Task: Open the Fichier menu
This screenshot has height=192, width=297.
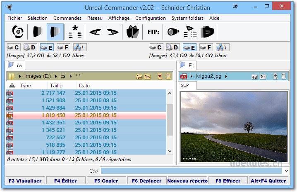Action: (14, 18)
